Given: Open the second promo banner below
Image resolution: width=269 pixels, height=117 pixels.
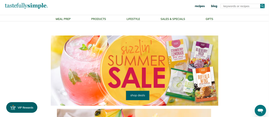Looking at the screenshot, I should click(x=134, y=113).
